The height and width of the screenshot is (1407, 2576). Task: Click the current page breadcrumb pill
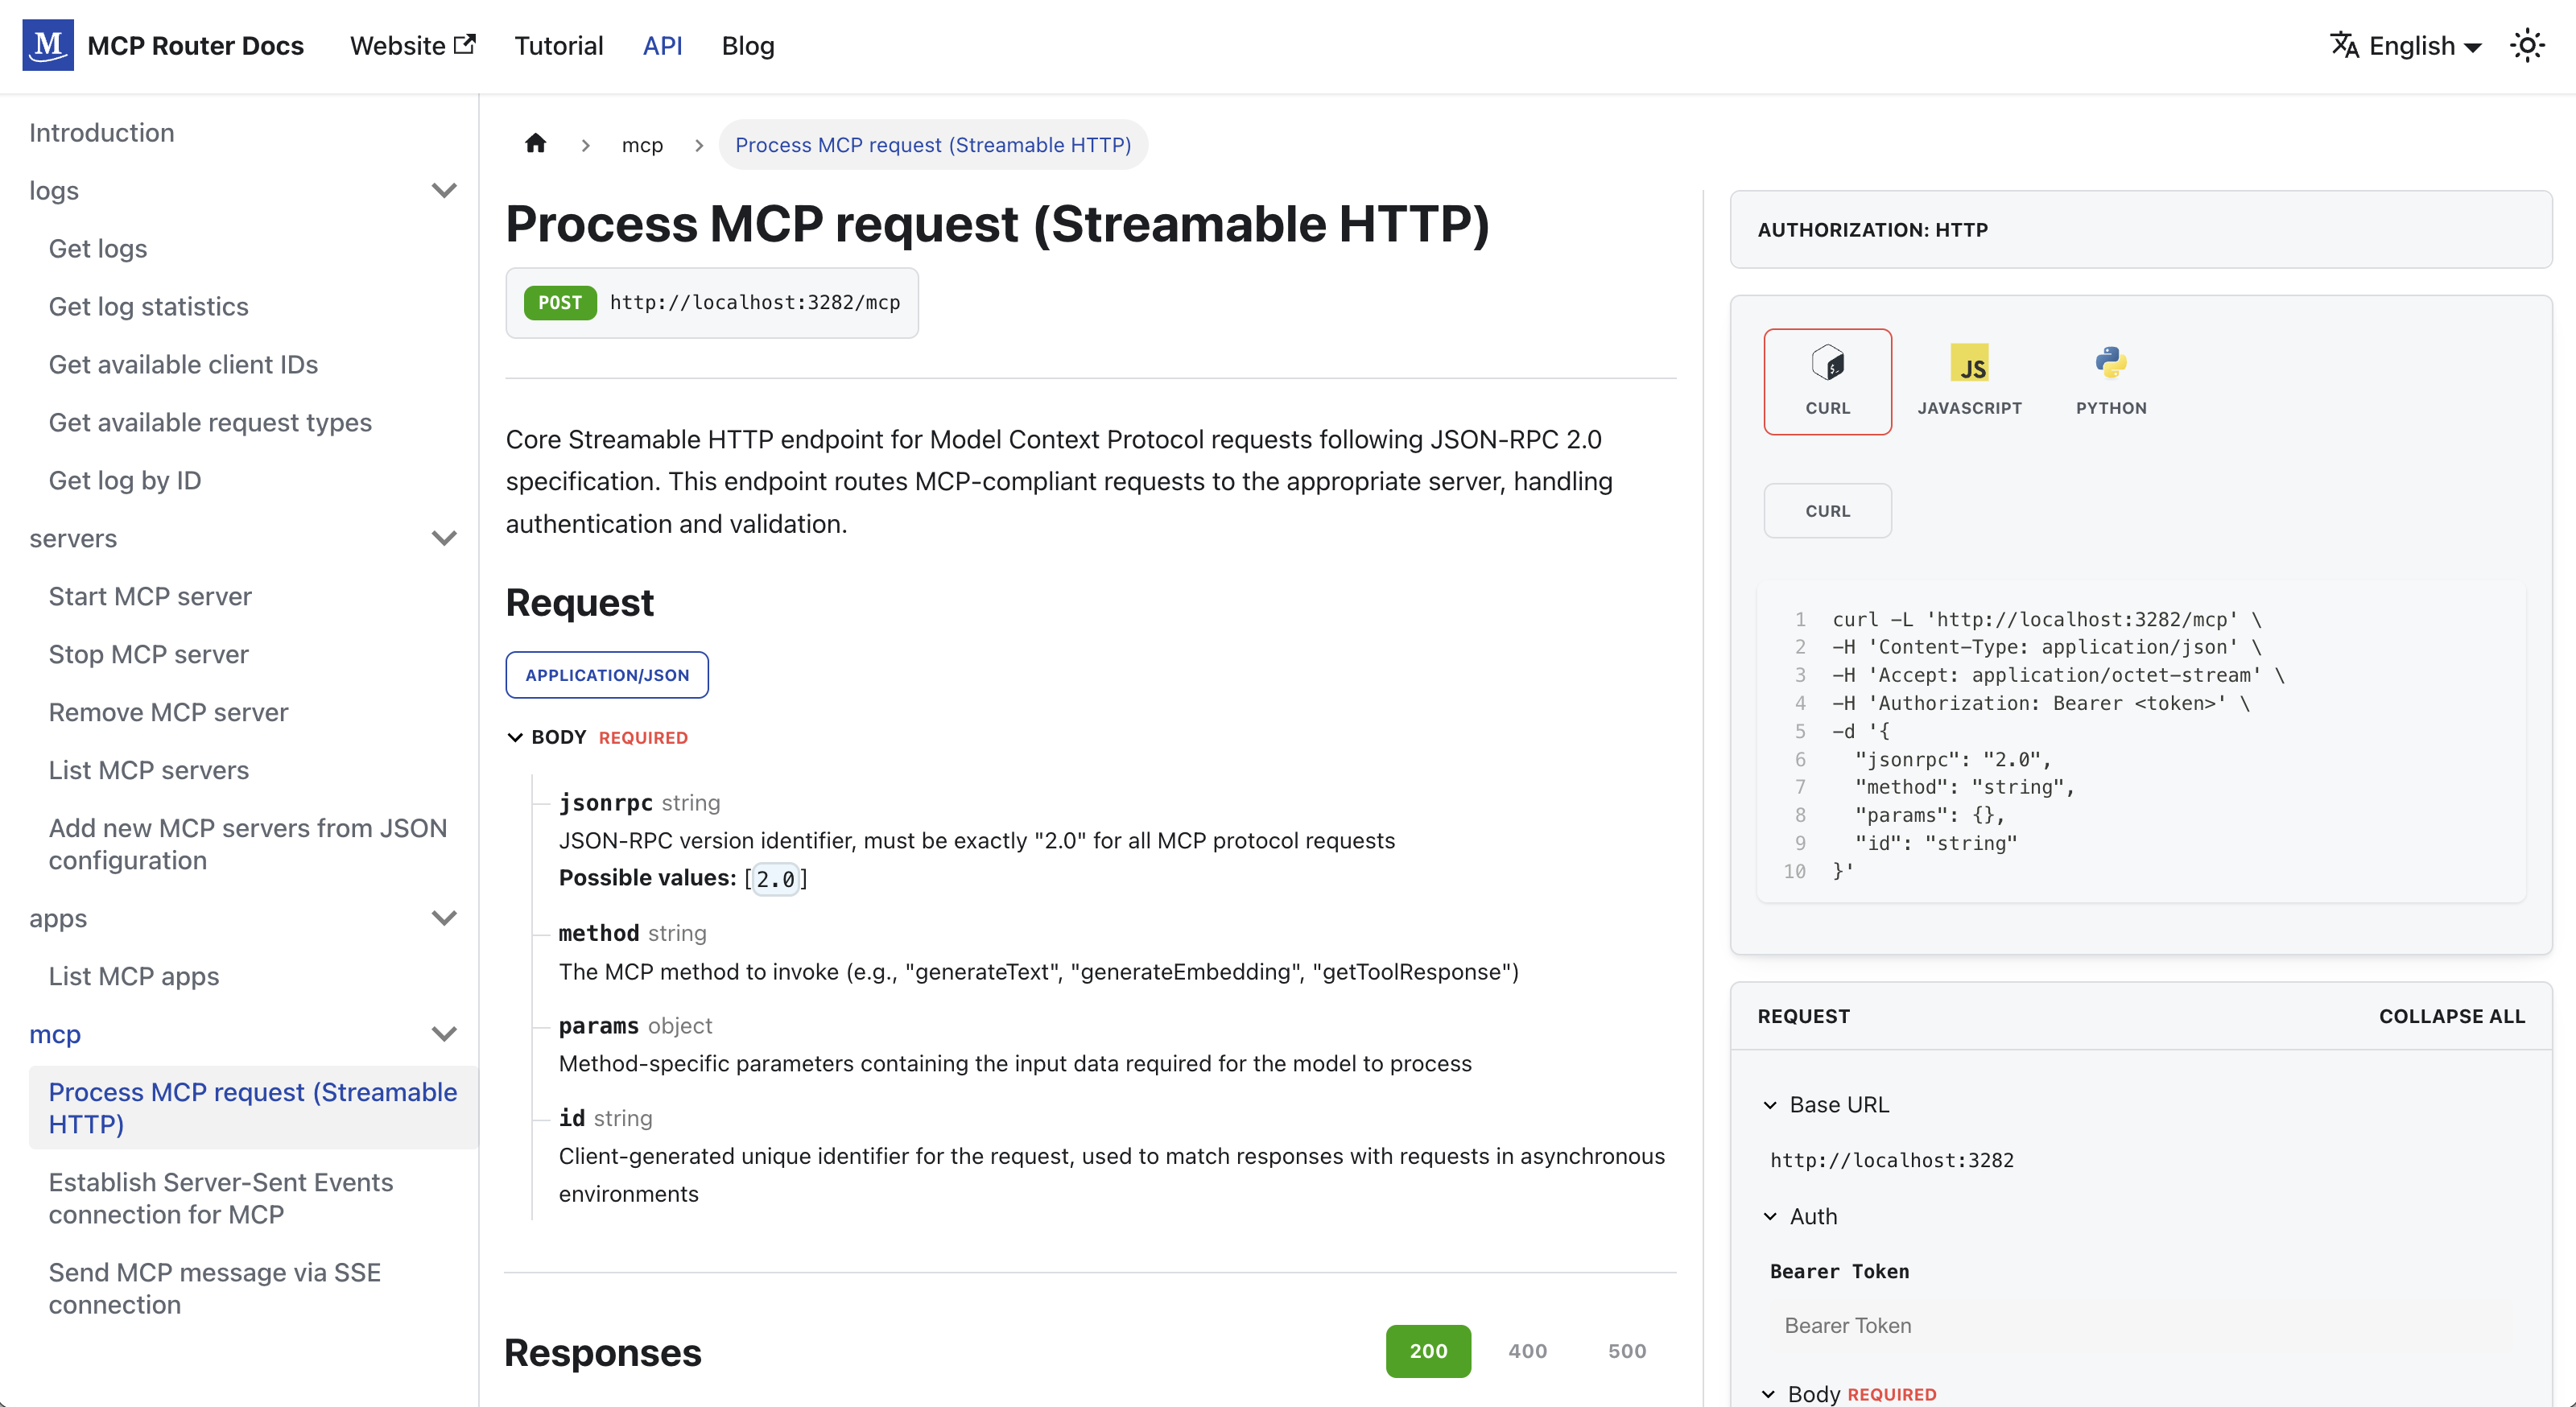pyautogui.click(x=933, y=145)
